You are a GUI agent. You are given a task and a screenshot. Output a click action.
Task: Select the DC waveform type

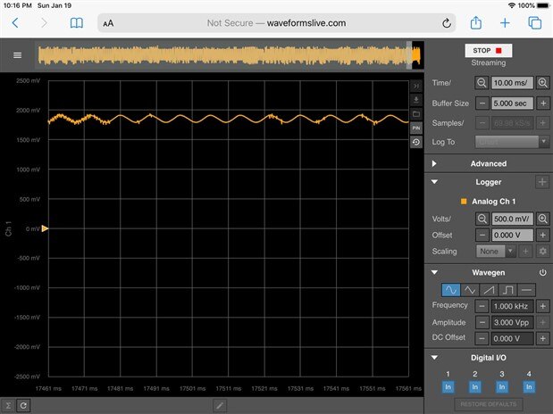[526, 290]
